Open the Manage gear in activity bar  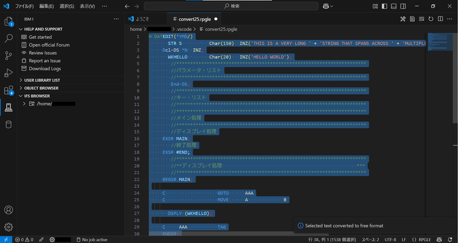click(x=8, y=227)
